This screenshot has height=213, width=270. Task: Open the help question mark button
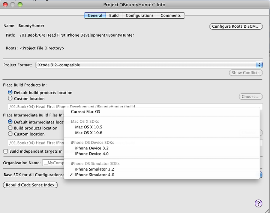pyautogui.click(x=258, y=203)
